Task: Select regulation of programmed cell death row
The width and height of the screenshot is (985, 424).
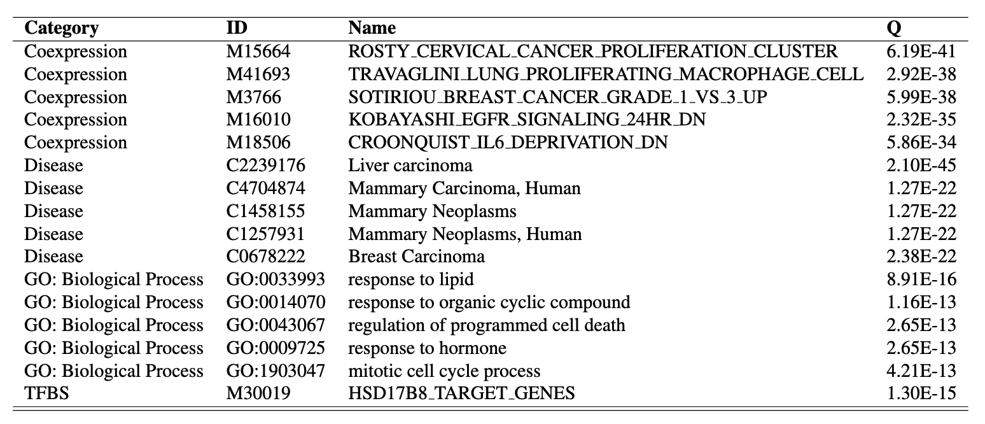Action: click(x=486, y=325)
